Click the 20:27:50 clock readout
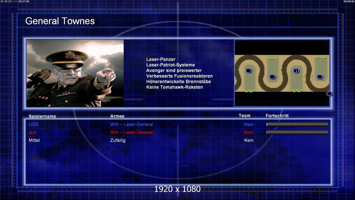Viewport: 355px width, 200px height. coord(24,1)
